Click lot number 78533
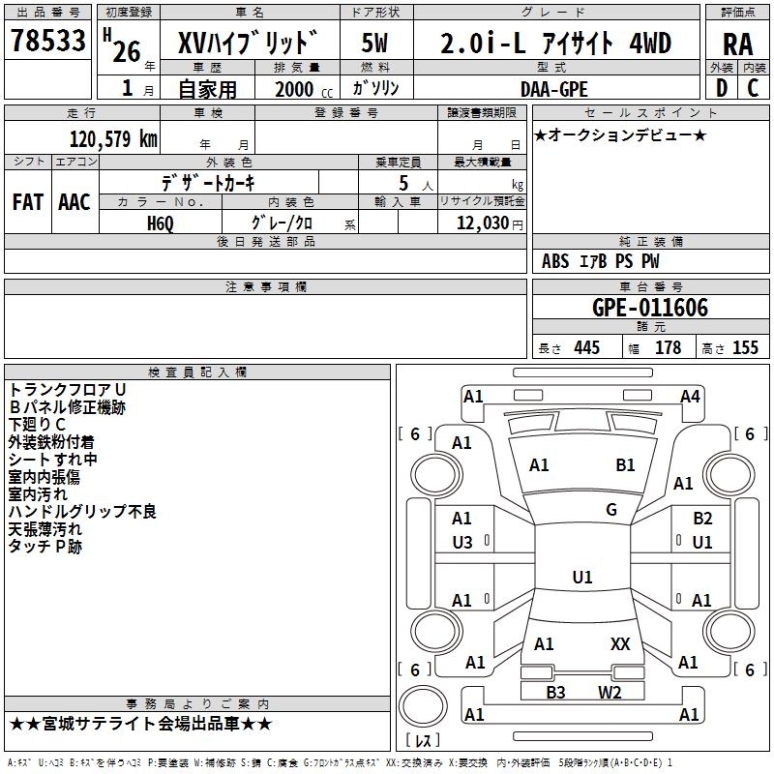 click(x=47, y=40)
